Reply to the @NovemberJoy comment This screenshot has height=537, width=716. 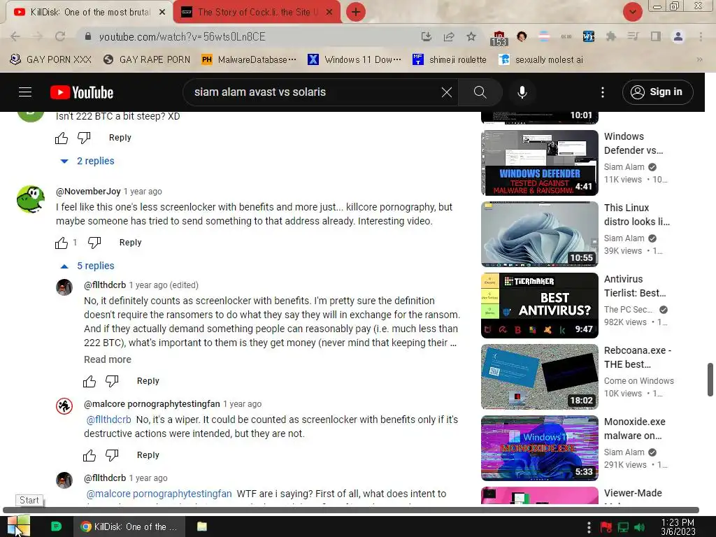pos(131,243)
